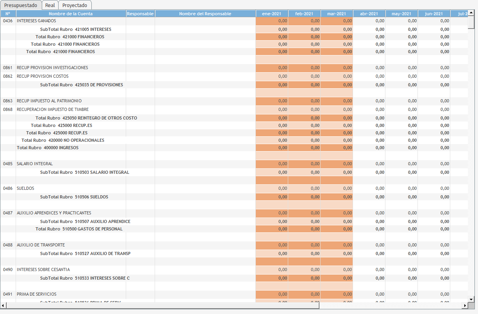Click the horizontal scrollbar right arrow

click(x=465, y=305)
